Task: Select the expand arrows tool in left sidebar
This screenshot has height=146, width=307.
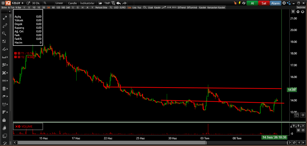Action: (x=4, y=18)
